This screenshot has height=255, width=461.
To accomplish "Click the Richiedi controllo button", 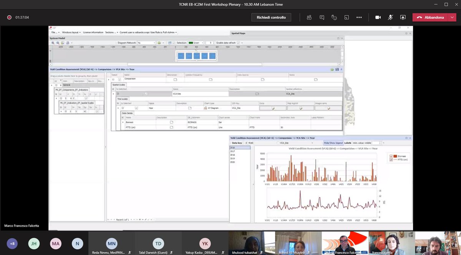I will (x=271, y=17).
